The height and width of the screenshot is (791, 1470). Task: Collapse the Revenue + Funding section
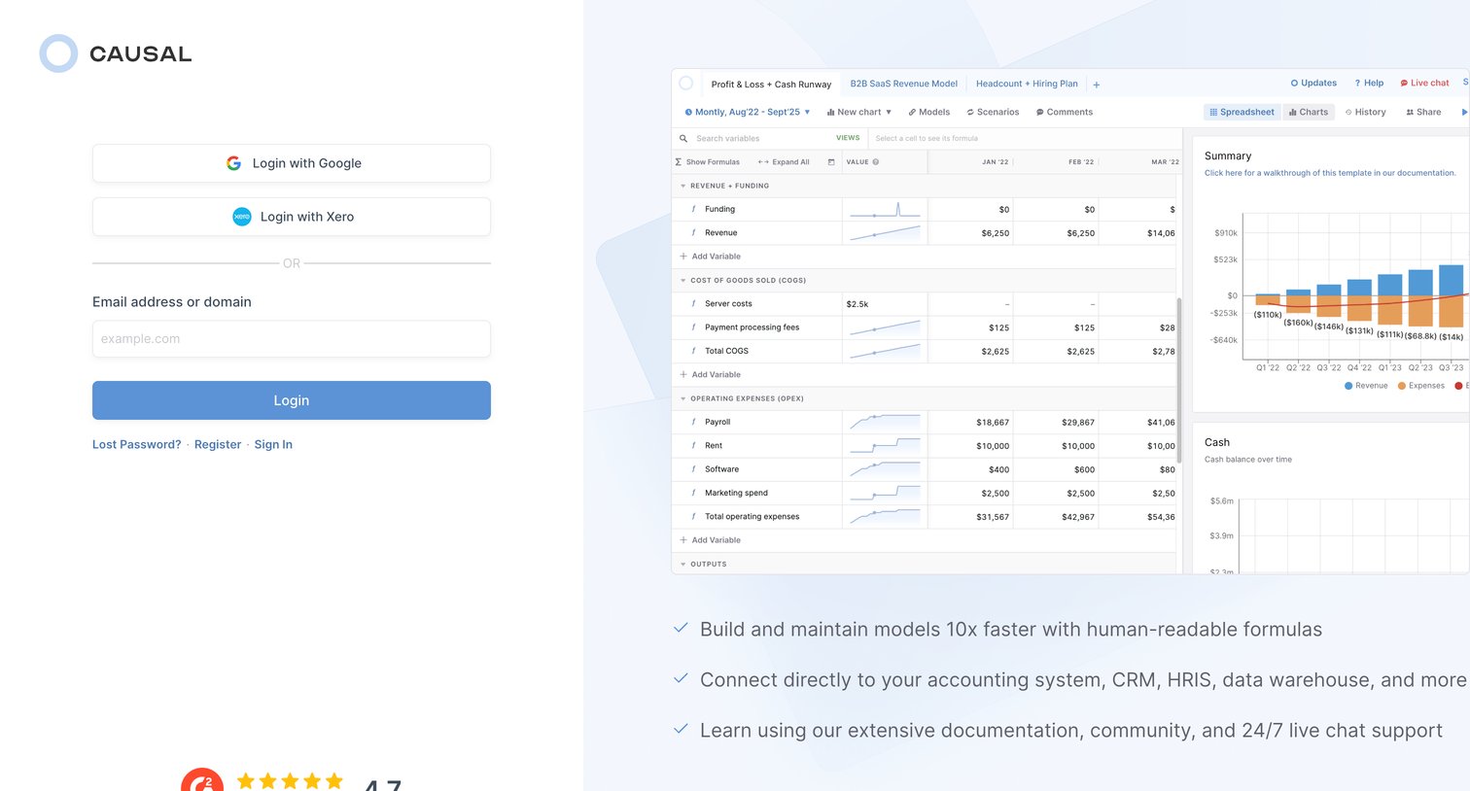[682, 186]
